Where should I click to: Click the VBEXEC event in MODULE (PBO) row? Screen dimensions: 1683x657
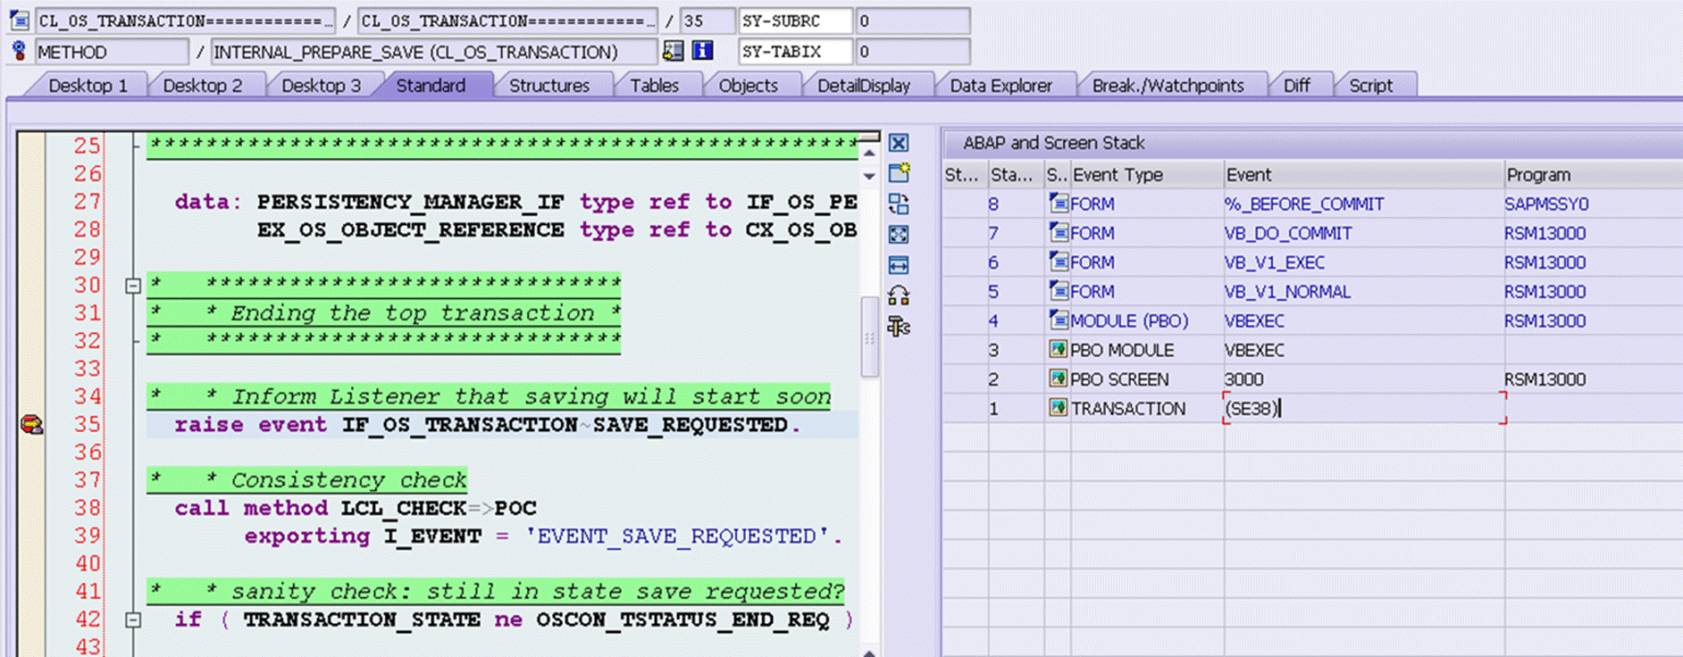(1254, 321)
